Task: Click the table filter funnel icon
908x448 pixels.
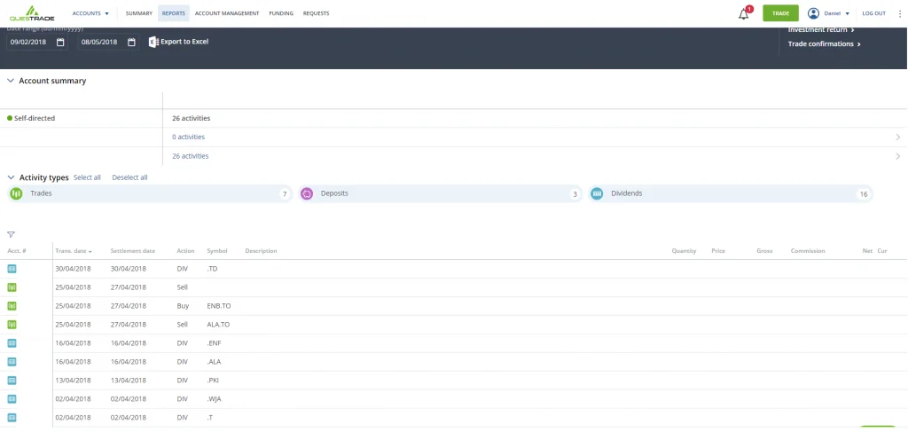Action: (11, 235)
